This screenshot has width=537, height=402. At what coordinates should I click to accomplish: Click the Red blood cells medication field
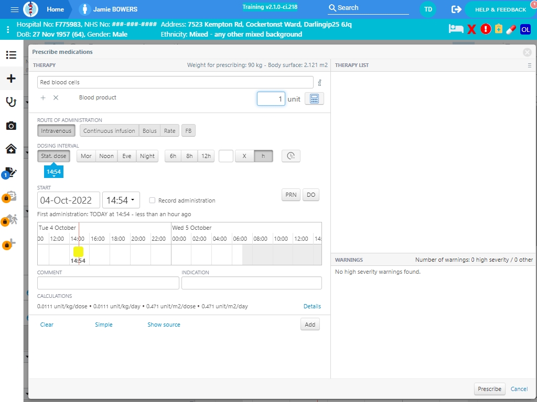pyautogui.click(x=175, y=82)
